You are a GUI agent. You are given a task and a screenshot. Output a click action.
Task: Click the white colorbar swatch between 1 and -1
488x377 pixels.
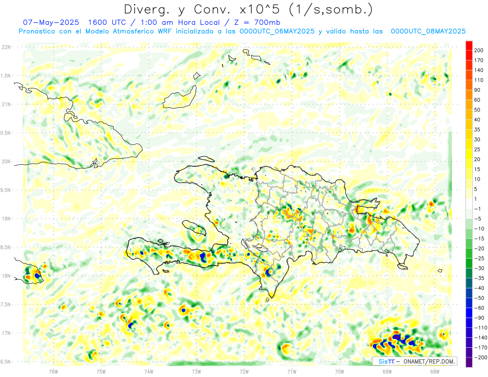(x=469, y=204)
